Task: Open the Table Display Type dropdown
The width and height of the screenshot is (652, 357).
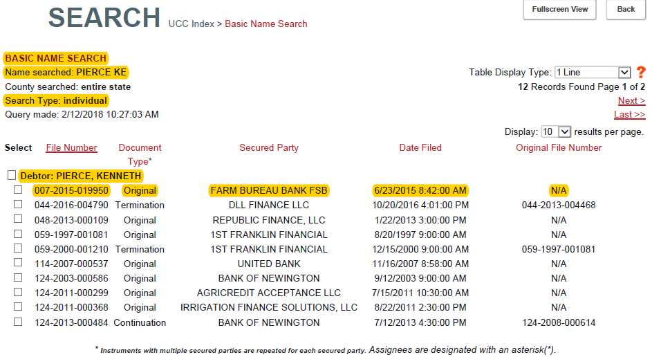Action: [x=593, y=72]
